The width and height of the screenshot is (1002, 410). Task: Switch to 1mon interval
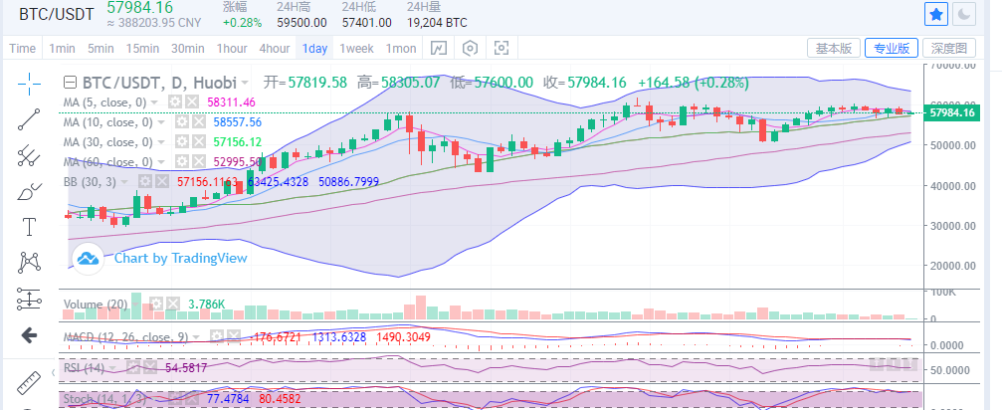[401, 49]
